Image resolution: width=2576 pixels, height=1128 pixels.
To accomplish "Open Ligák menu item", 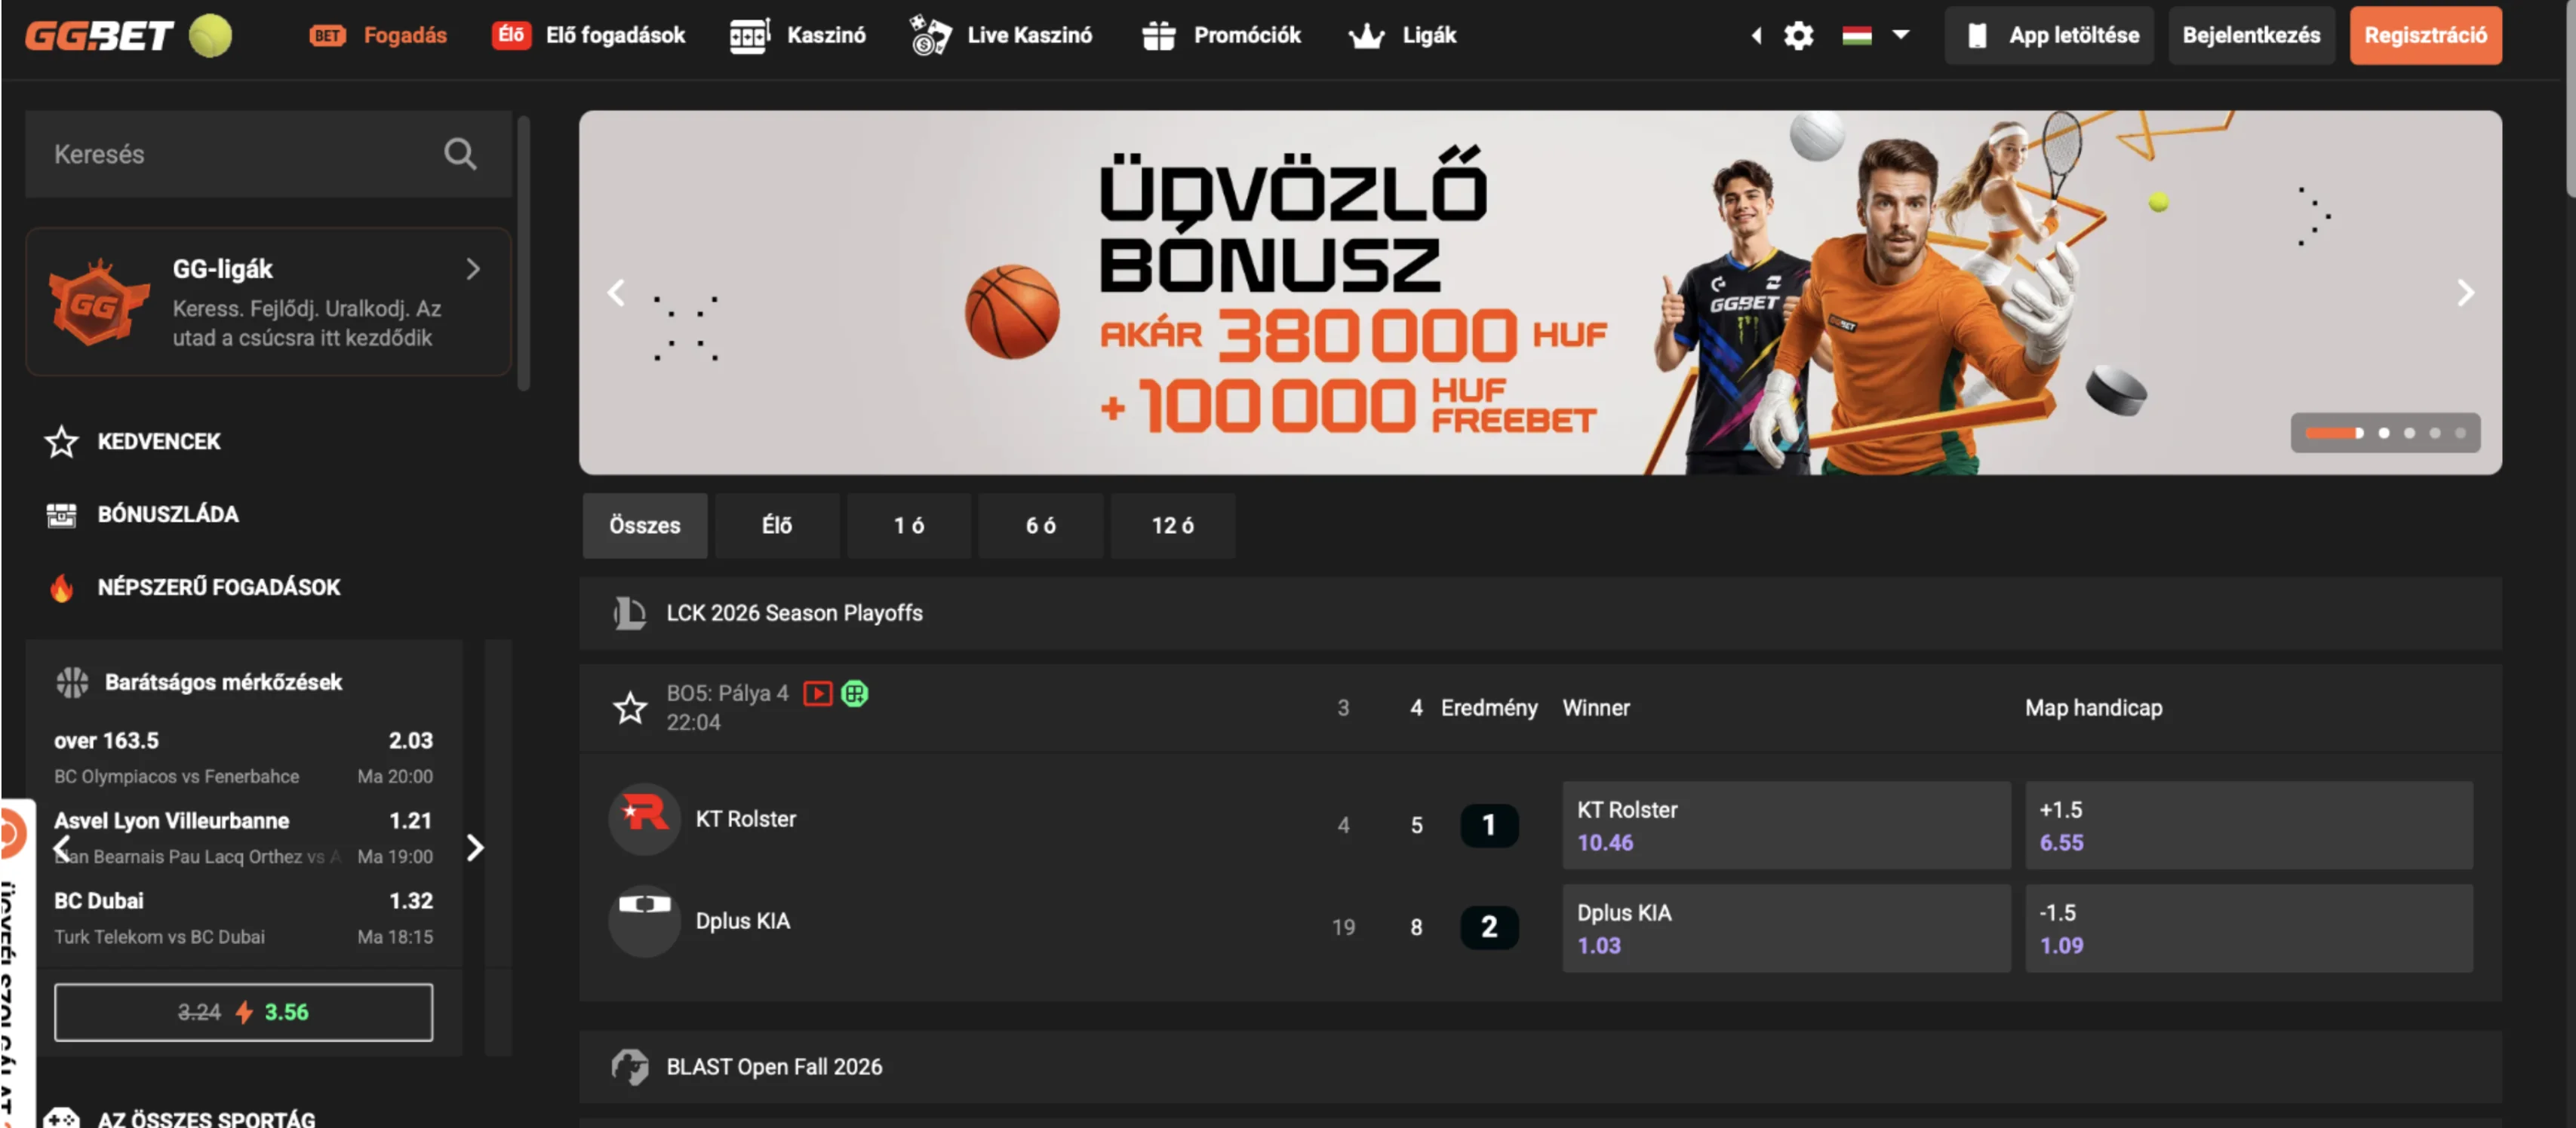I will point(1402,36).
